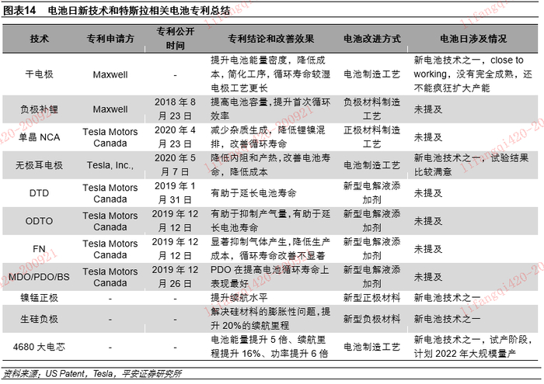Click the Tesla, Inc., applicant cell
This screenshot has height=384, width=544.
[x=110, y=165]
